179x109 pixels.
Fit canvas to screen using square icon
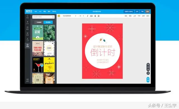(148, 73)
